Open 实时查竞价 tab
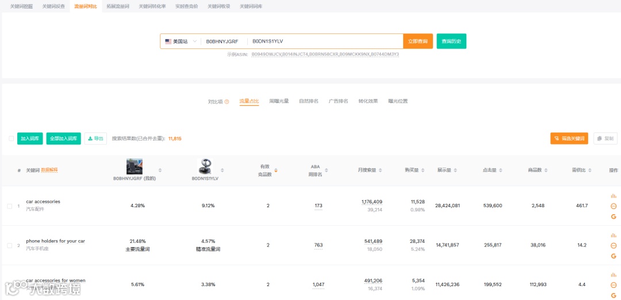This screenshot has width=621, height=300. click(x=186, y=6)
